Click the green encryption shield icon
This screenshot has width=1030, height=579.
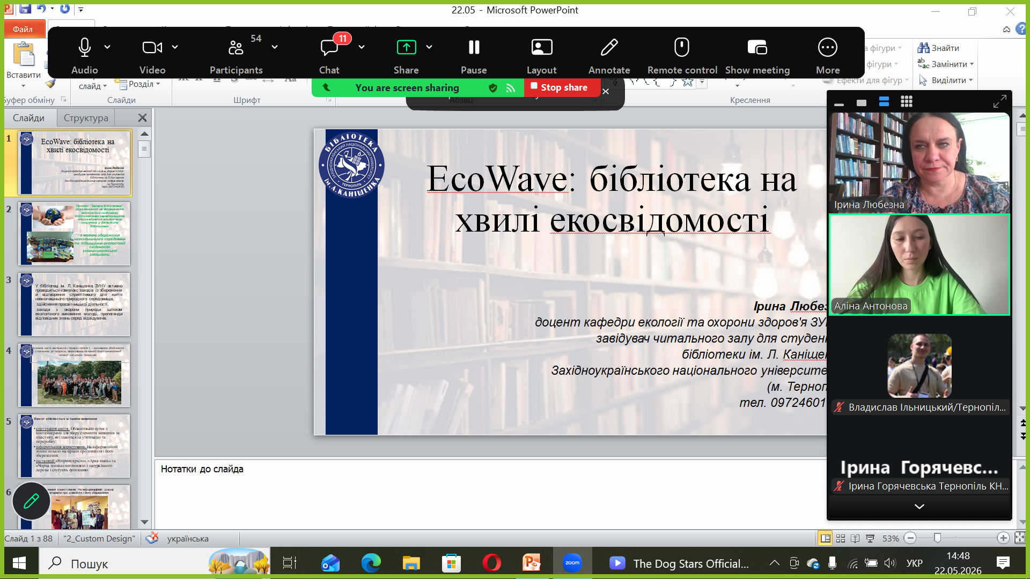(493, 88)
